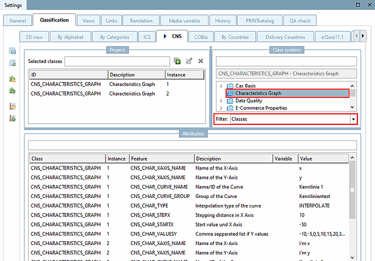Open the Filter dropdown showing Classes
The width and height of the screenshot is (375, 261).
tap(354, 119)
